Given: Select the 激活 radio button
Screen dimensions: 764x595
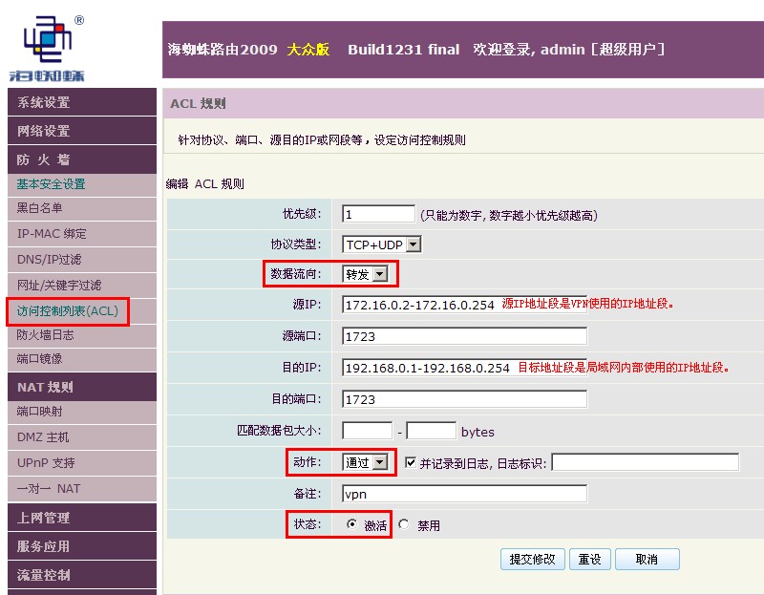Looking at the screenshot, I should coord(351,524).
